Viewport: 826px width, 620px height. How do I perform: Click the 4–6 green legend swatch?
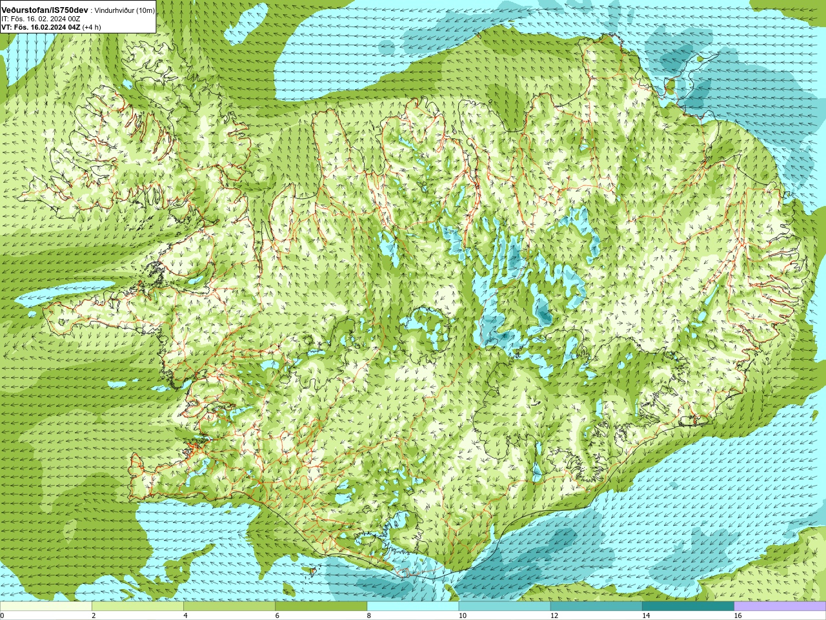pos(229,606)
